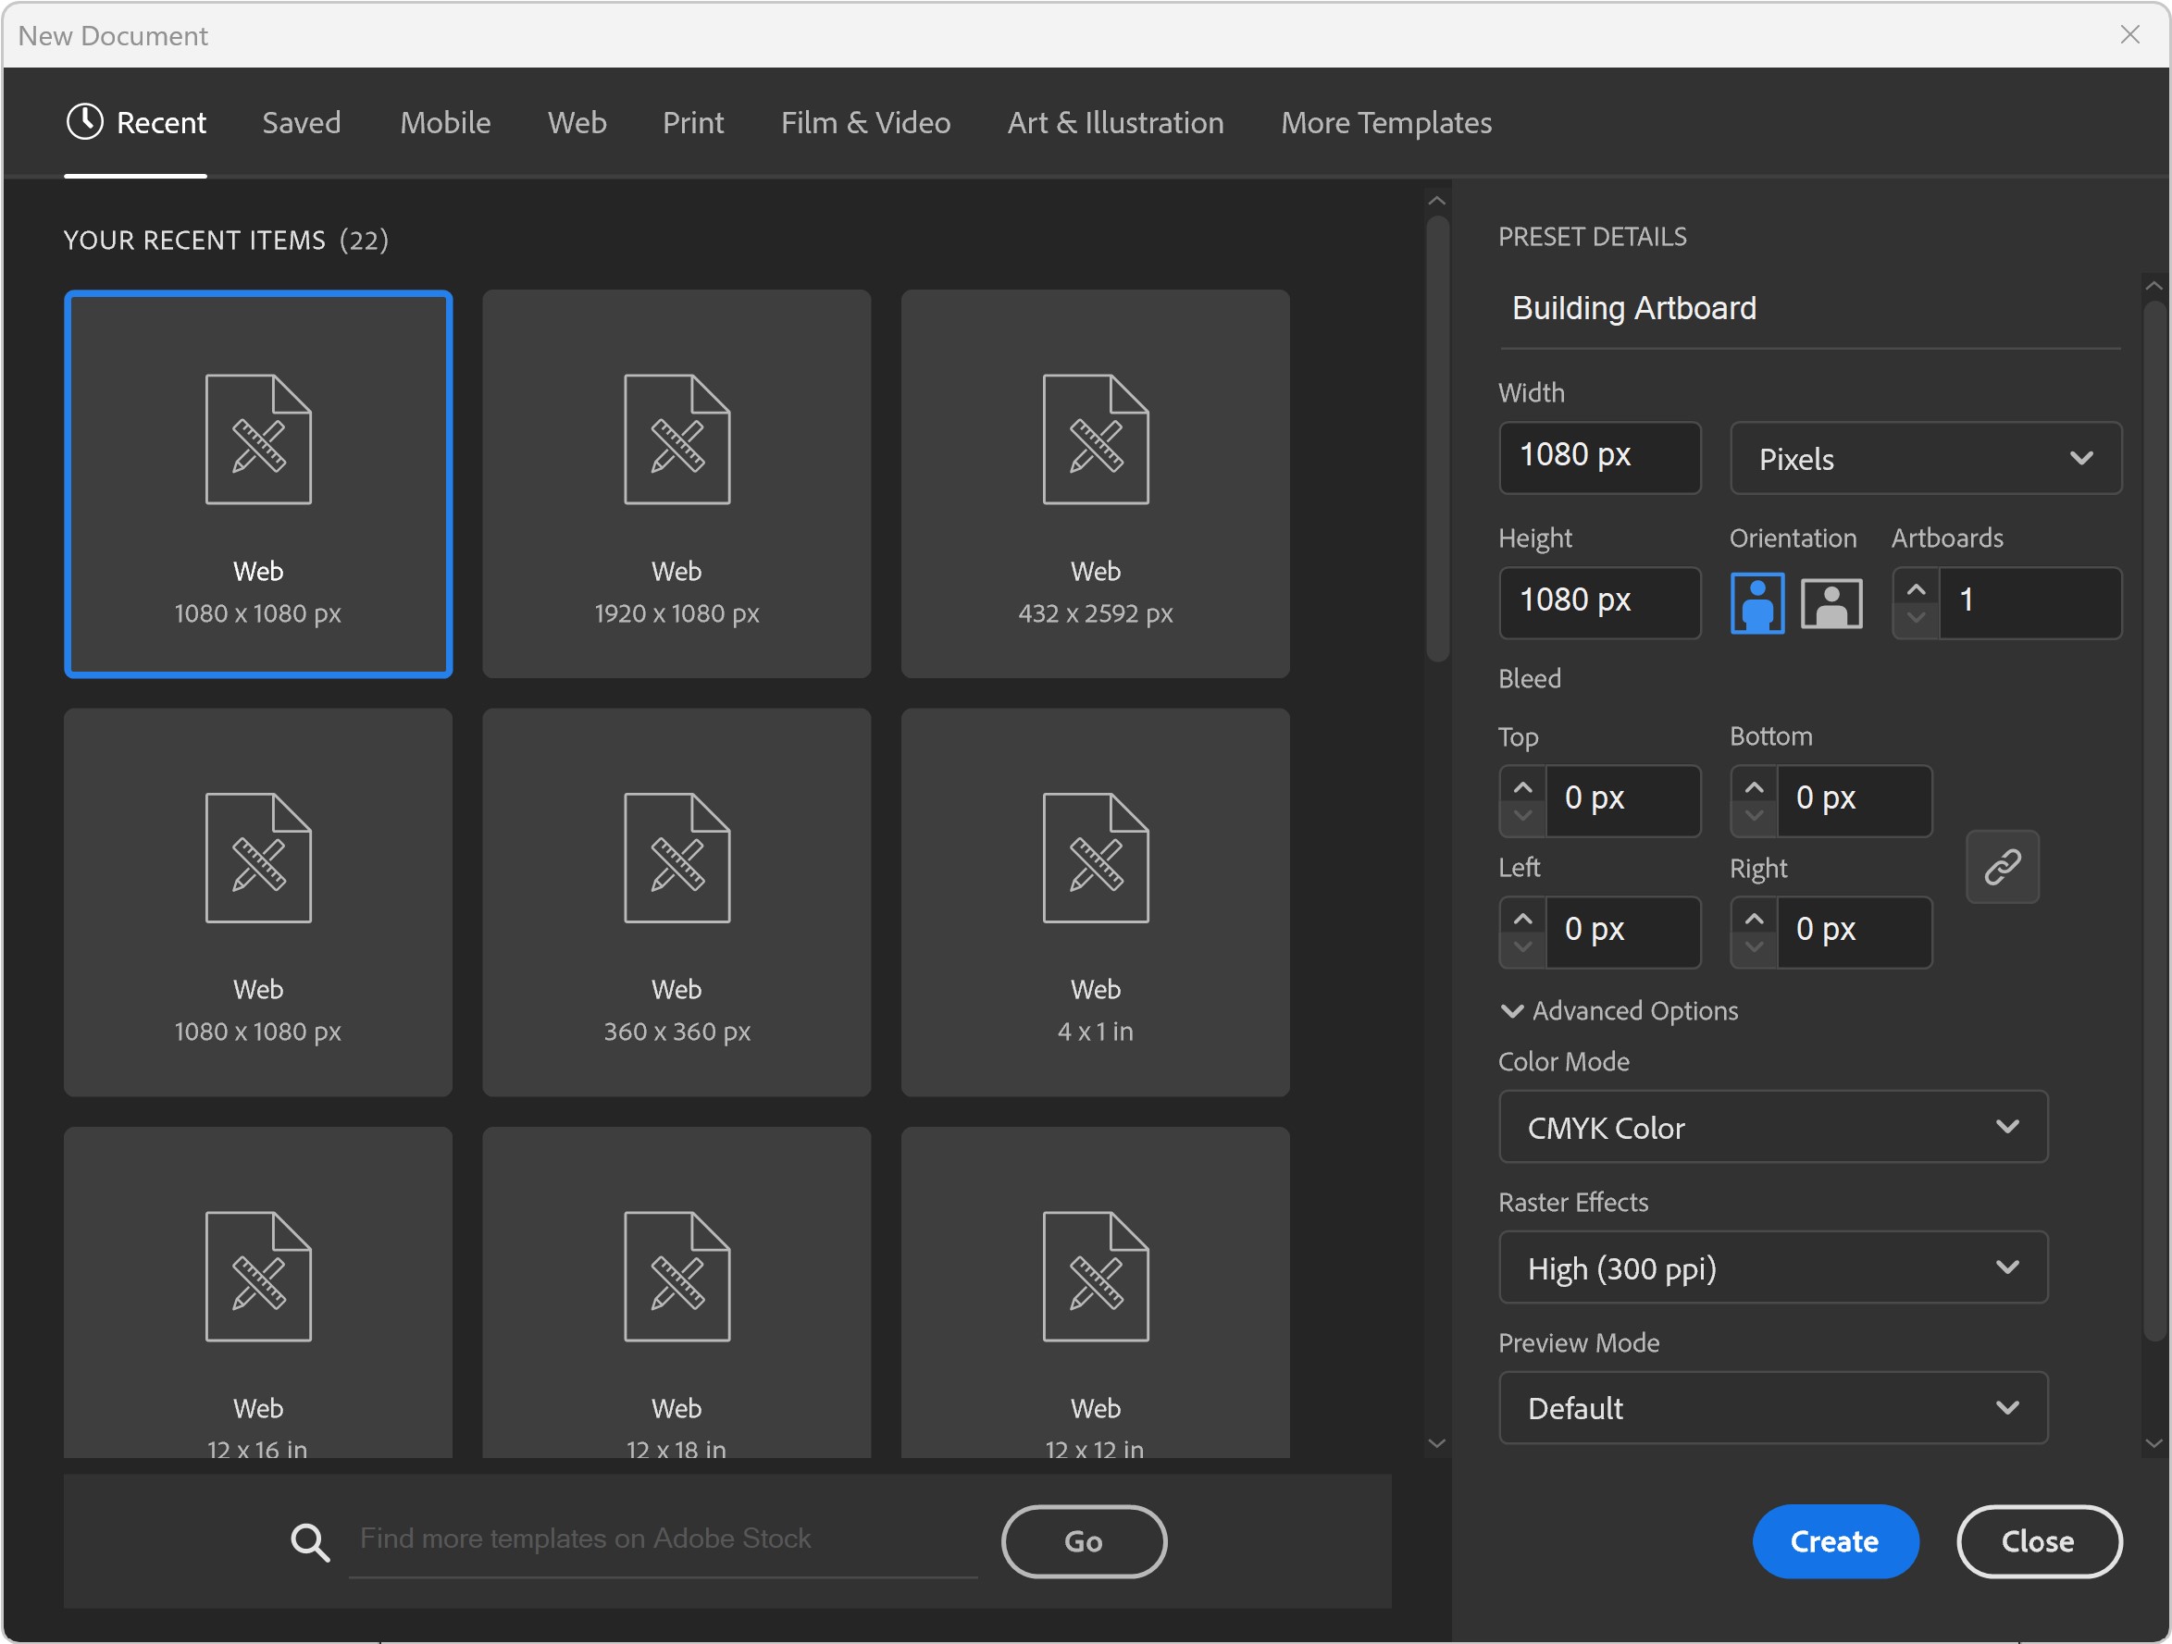Image resolution: width=2172 pixels, height=1644 pixels.
Task: Decrease the Left bleed value
Action: click(1523, 947)
